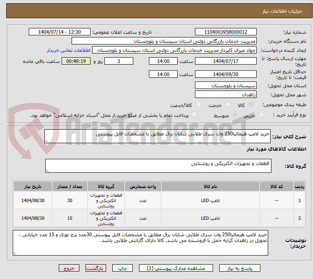Click the تعداد / مقدار column header
Viewport: 313px width, 279px height.
point(70,186)
